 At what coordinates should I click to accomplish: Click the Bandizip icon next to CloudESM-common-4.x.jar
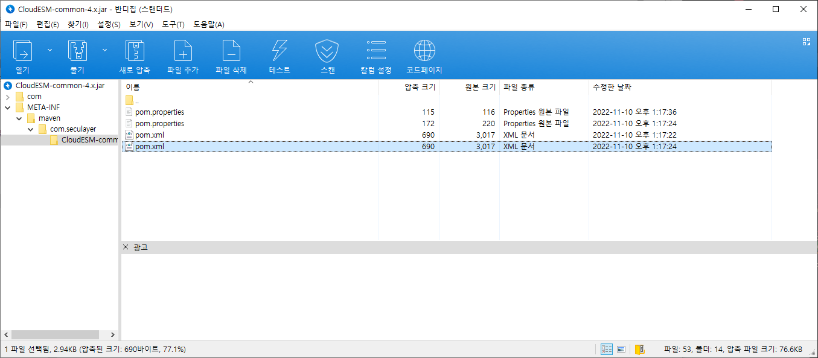8,86
